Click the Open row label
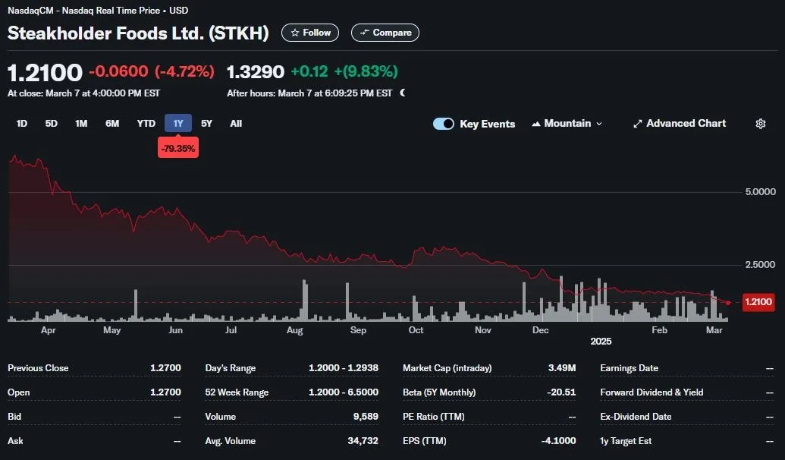Image resolution: width=785 pixels, height=460 pixels. tap(18, 392)
